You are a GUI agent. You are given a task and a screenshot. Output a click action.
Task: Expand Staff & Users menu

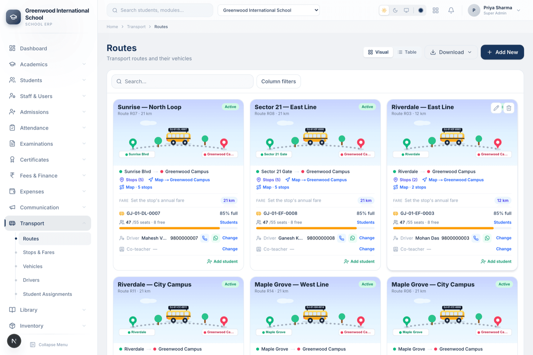tap(48, 96)
